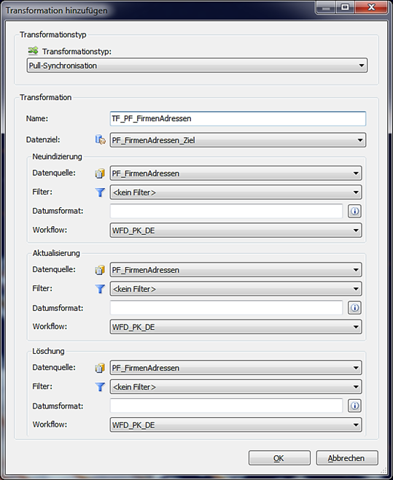The image size is (393, 480).
Task: Click the Aktualisierung filter funnel icon
Action: point(100,289)
